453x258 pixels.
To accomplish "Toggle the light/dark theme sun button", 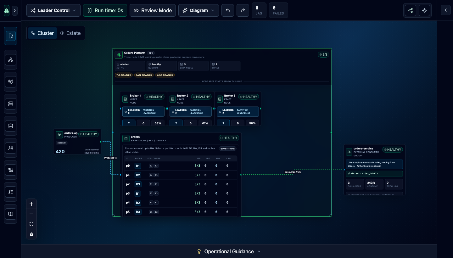I will 424,10.
